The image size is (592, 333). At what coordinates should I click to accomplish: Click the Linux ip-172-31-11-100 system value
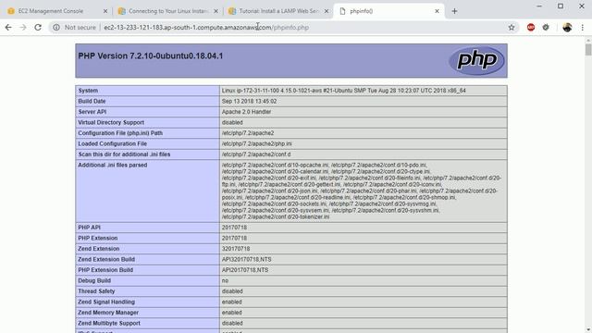click(x=343, y=91)
